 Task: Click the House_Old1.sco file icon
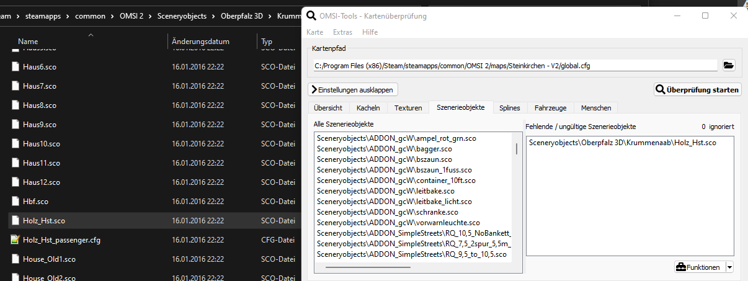(16, 259)
